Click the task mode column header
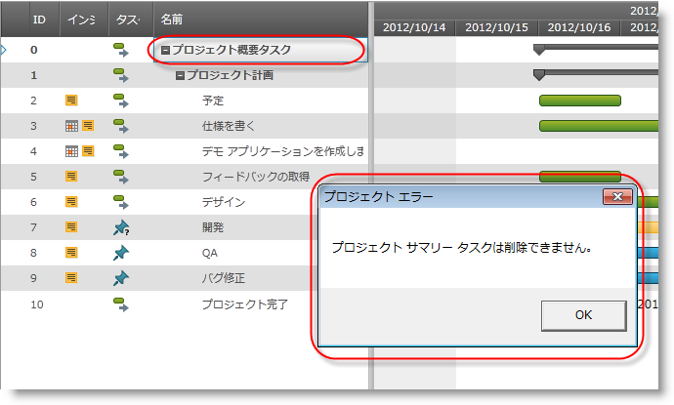Screen dimensions: 674x405 [131, 20]
